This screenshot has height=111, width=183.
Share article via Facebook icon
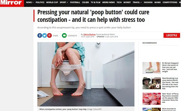pyautogui.click(x=40, y=36)
